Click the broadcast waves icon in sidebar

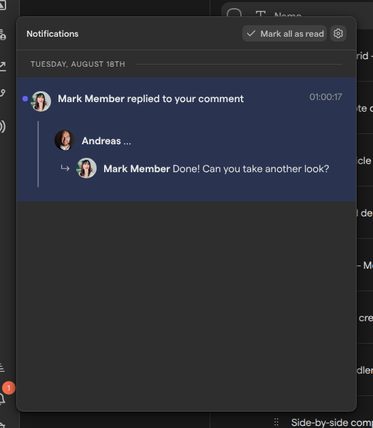(3, 127)
